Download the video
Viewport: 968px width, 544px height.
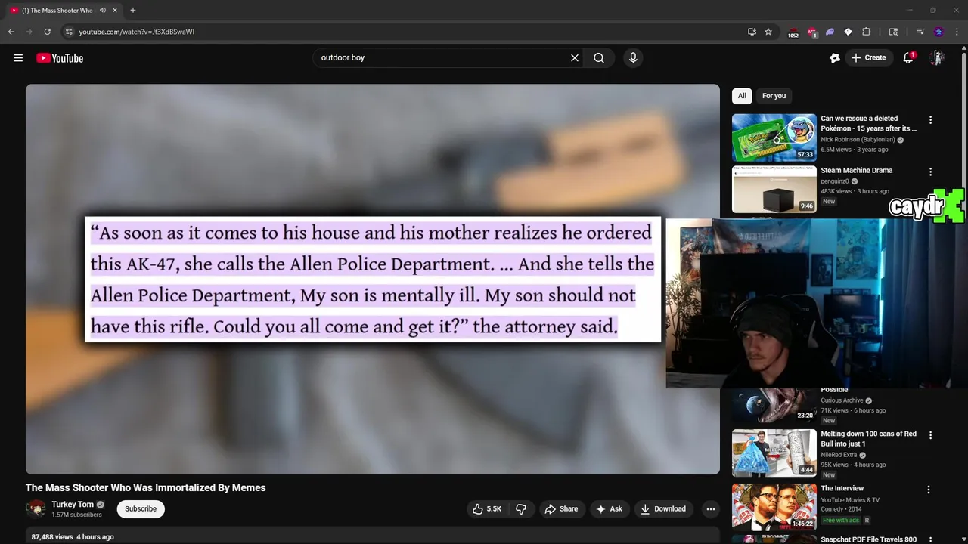[x=663, y=509]
